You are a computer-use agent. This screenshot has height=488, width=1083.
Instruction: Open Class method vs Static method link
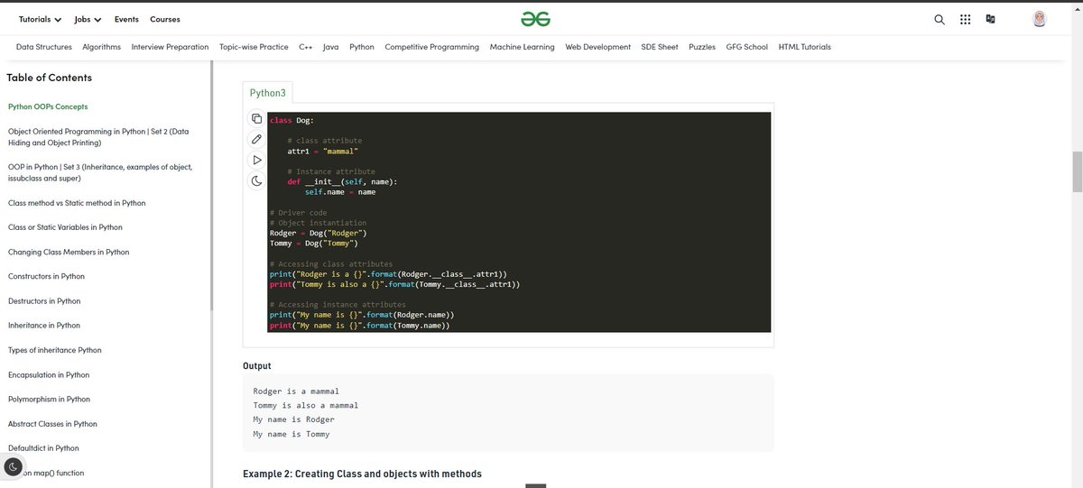point(77,203)
